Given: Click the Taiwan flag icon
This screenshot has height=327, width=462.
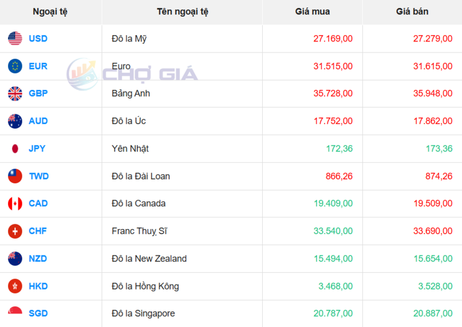Looking at the screenshot, I should tap(15, 176).
